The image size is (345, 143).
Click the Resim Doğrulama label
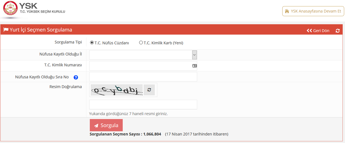[66, 87]
